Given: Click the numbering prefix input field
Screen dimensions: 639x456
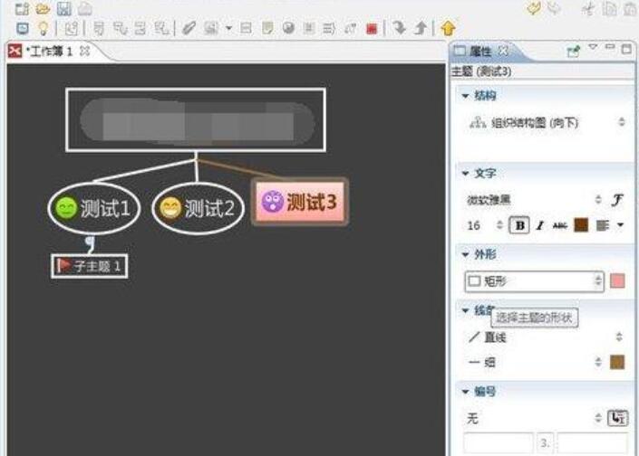Looking at the screenshot, I should [x=499, y=443].
